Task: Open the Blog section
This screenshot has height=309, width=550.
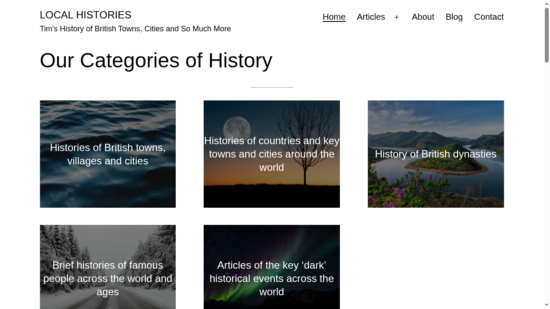Action: [454, 17]
